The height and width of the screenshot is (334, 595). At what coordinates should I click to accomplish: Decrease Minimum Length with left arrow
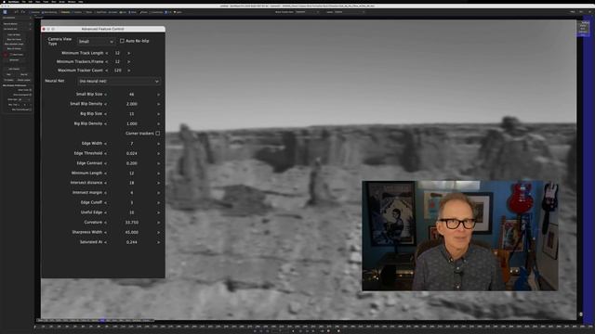105,173
